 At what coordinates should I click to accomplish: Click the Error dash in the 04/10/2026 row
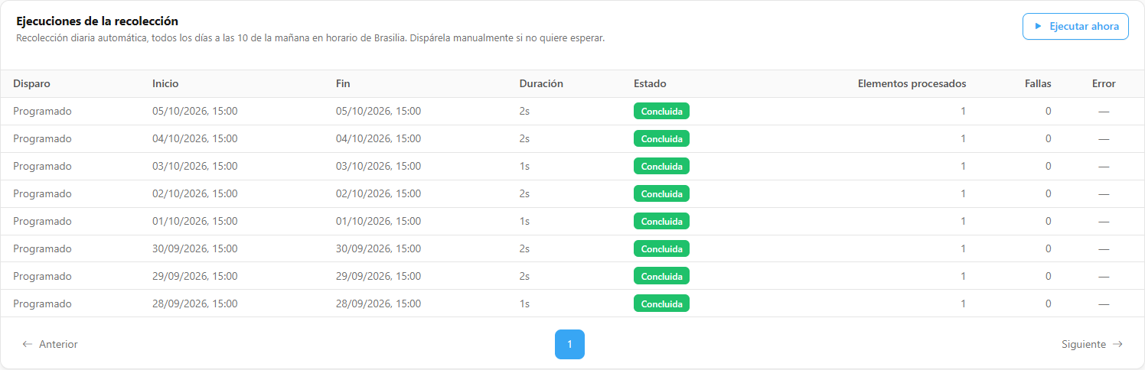(1104, 138)
